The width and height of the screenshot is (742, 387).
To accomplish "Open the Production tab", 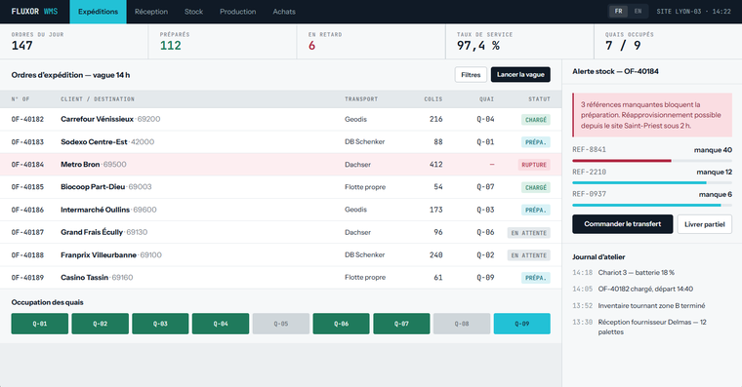I will pyautogui.click(x=237, y=12).
